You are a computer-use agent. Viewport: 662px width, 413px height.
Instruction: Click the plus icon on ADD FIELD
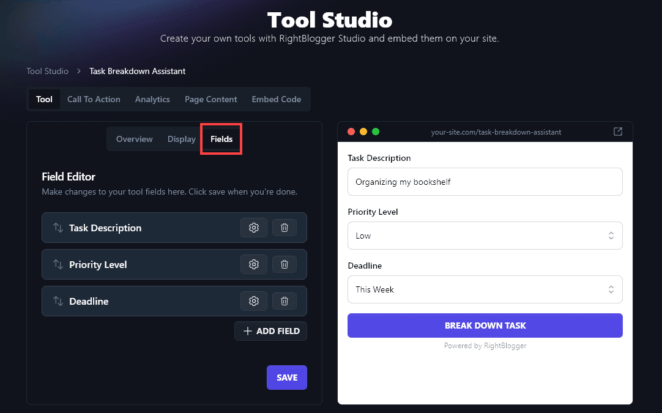247,330
